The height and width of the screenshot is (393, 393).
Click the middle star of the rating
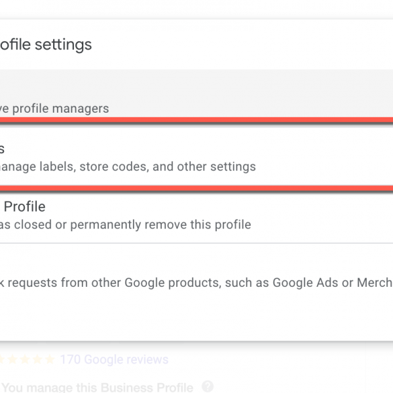point(26,360)
